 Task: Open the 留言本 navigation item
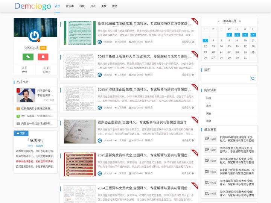click(70, 6)
